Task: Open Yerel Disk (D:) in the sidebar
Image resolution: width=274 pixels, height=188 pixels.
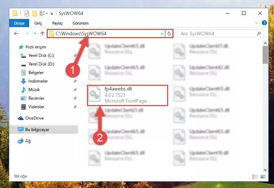Action: 41,64
